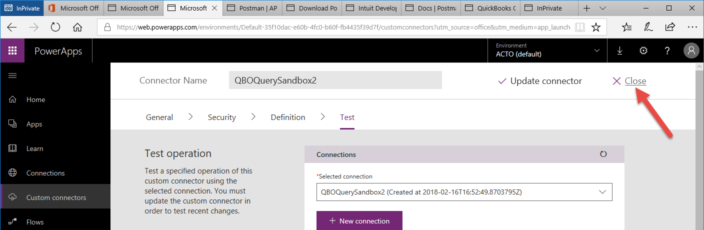The image size is (704, 230).
Task: Open the user account avatar
Action: coord(691,50)
